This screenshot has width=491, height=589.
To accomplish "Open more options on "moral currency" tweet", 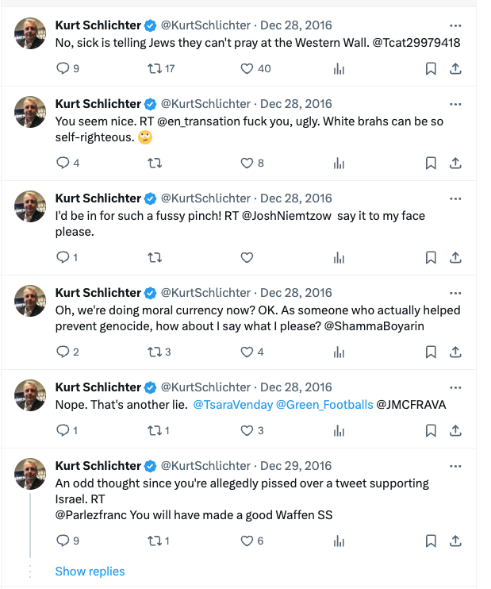I will click(455, 292).
